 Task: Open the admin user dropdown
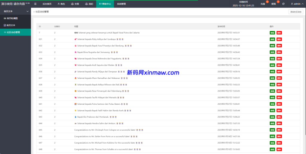(x=297, y=4)
